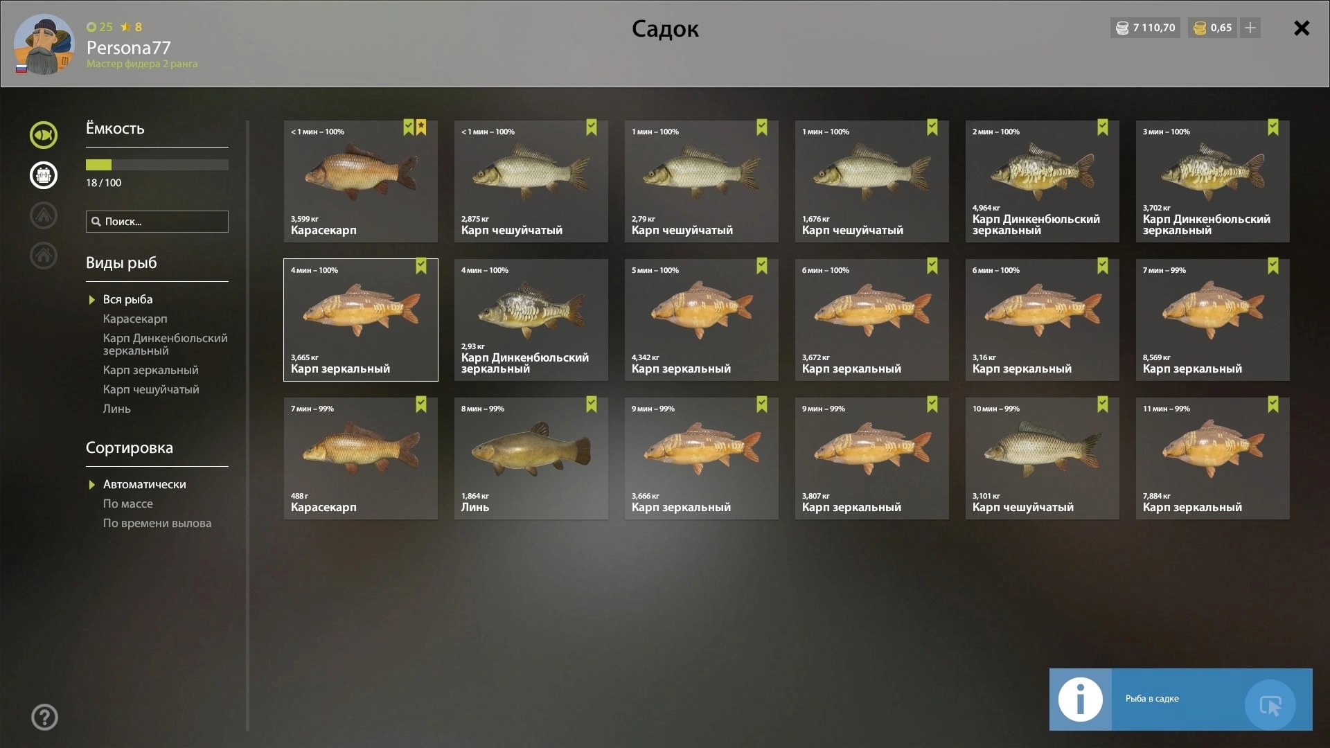Select sort option По времени вылова
The image size is (1330, 748).
coord(157,523)
